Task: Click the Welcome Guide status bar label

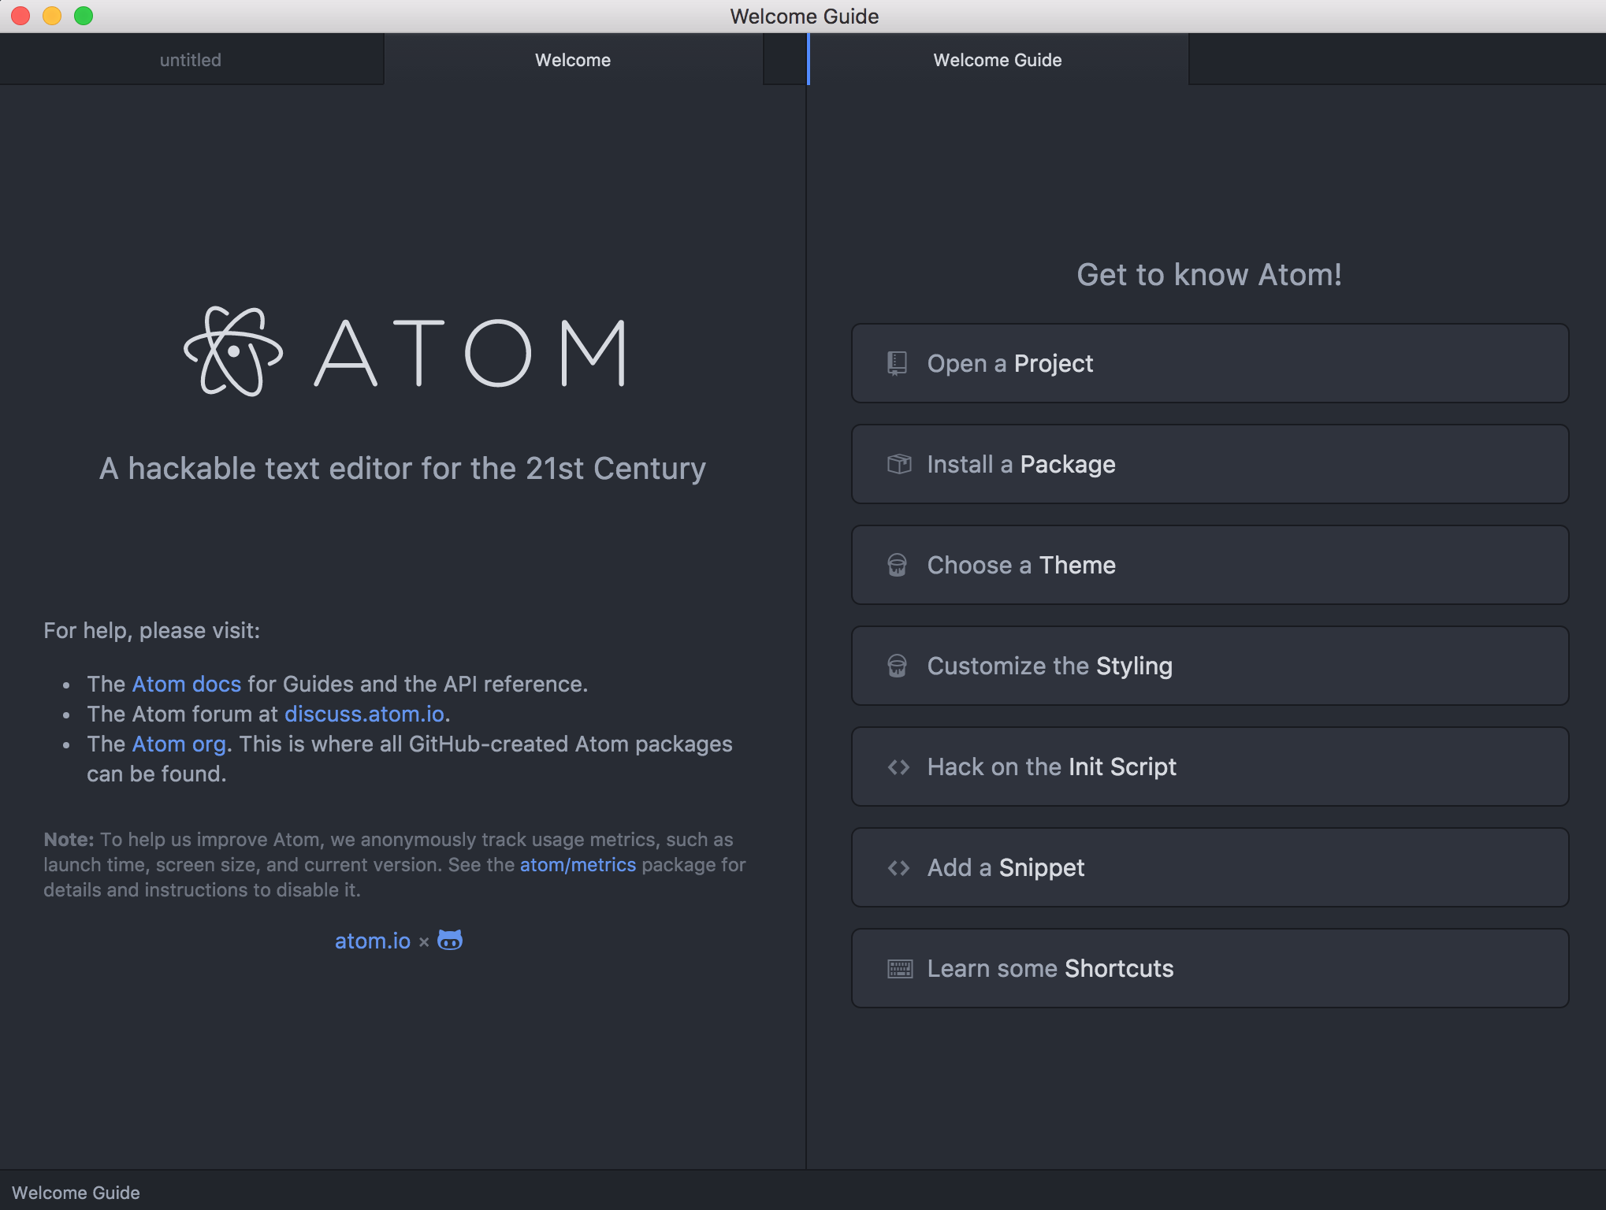Action: [76, 1193]
